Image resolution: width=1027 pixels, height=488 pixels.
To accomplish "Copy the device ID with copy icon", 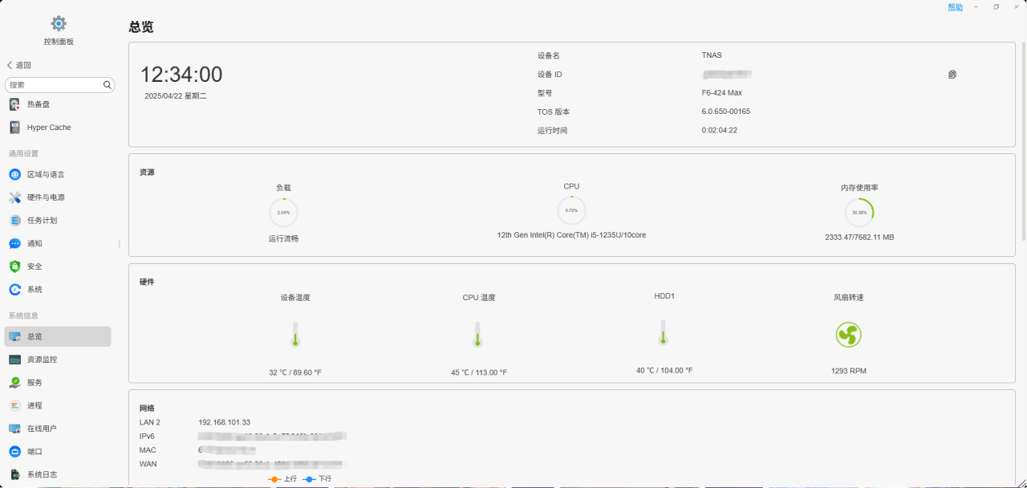I will 952,75.
